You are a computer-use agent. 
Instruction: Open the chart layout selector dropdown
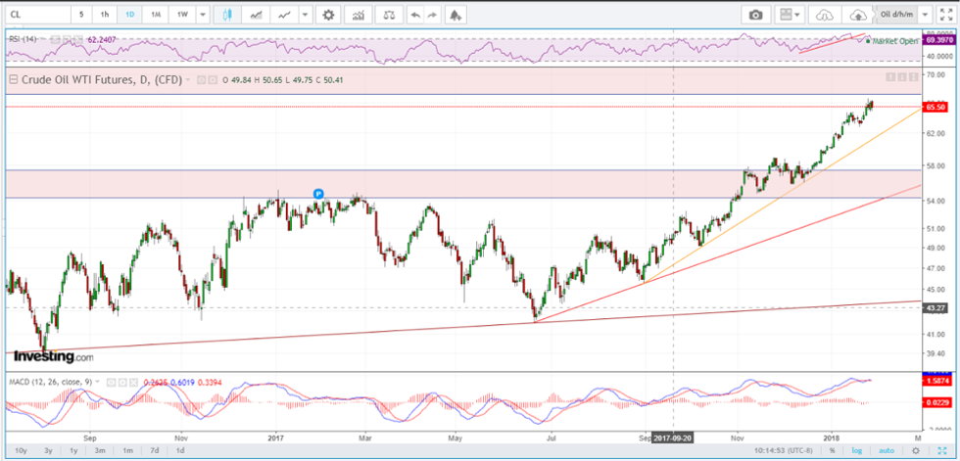[789, 15]
